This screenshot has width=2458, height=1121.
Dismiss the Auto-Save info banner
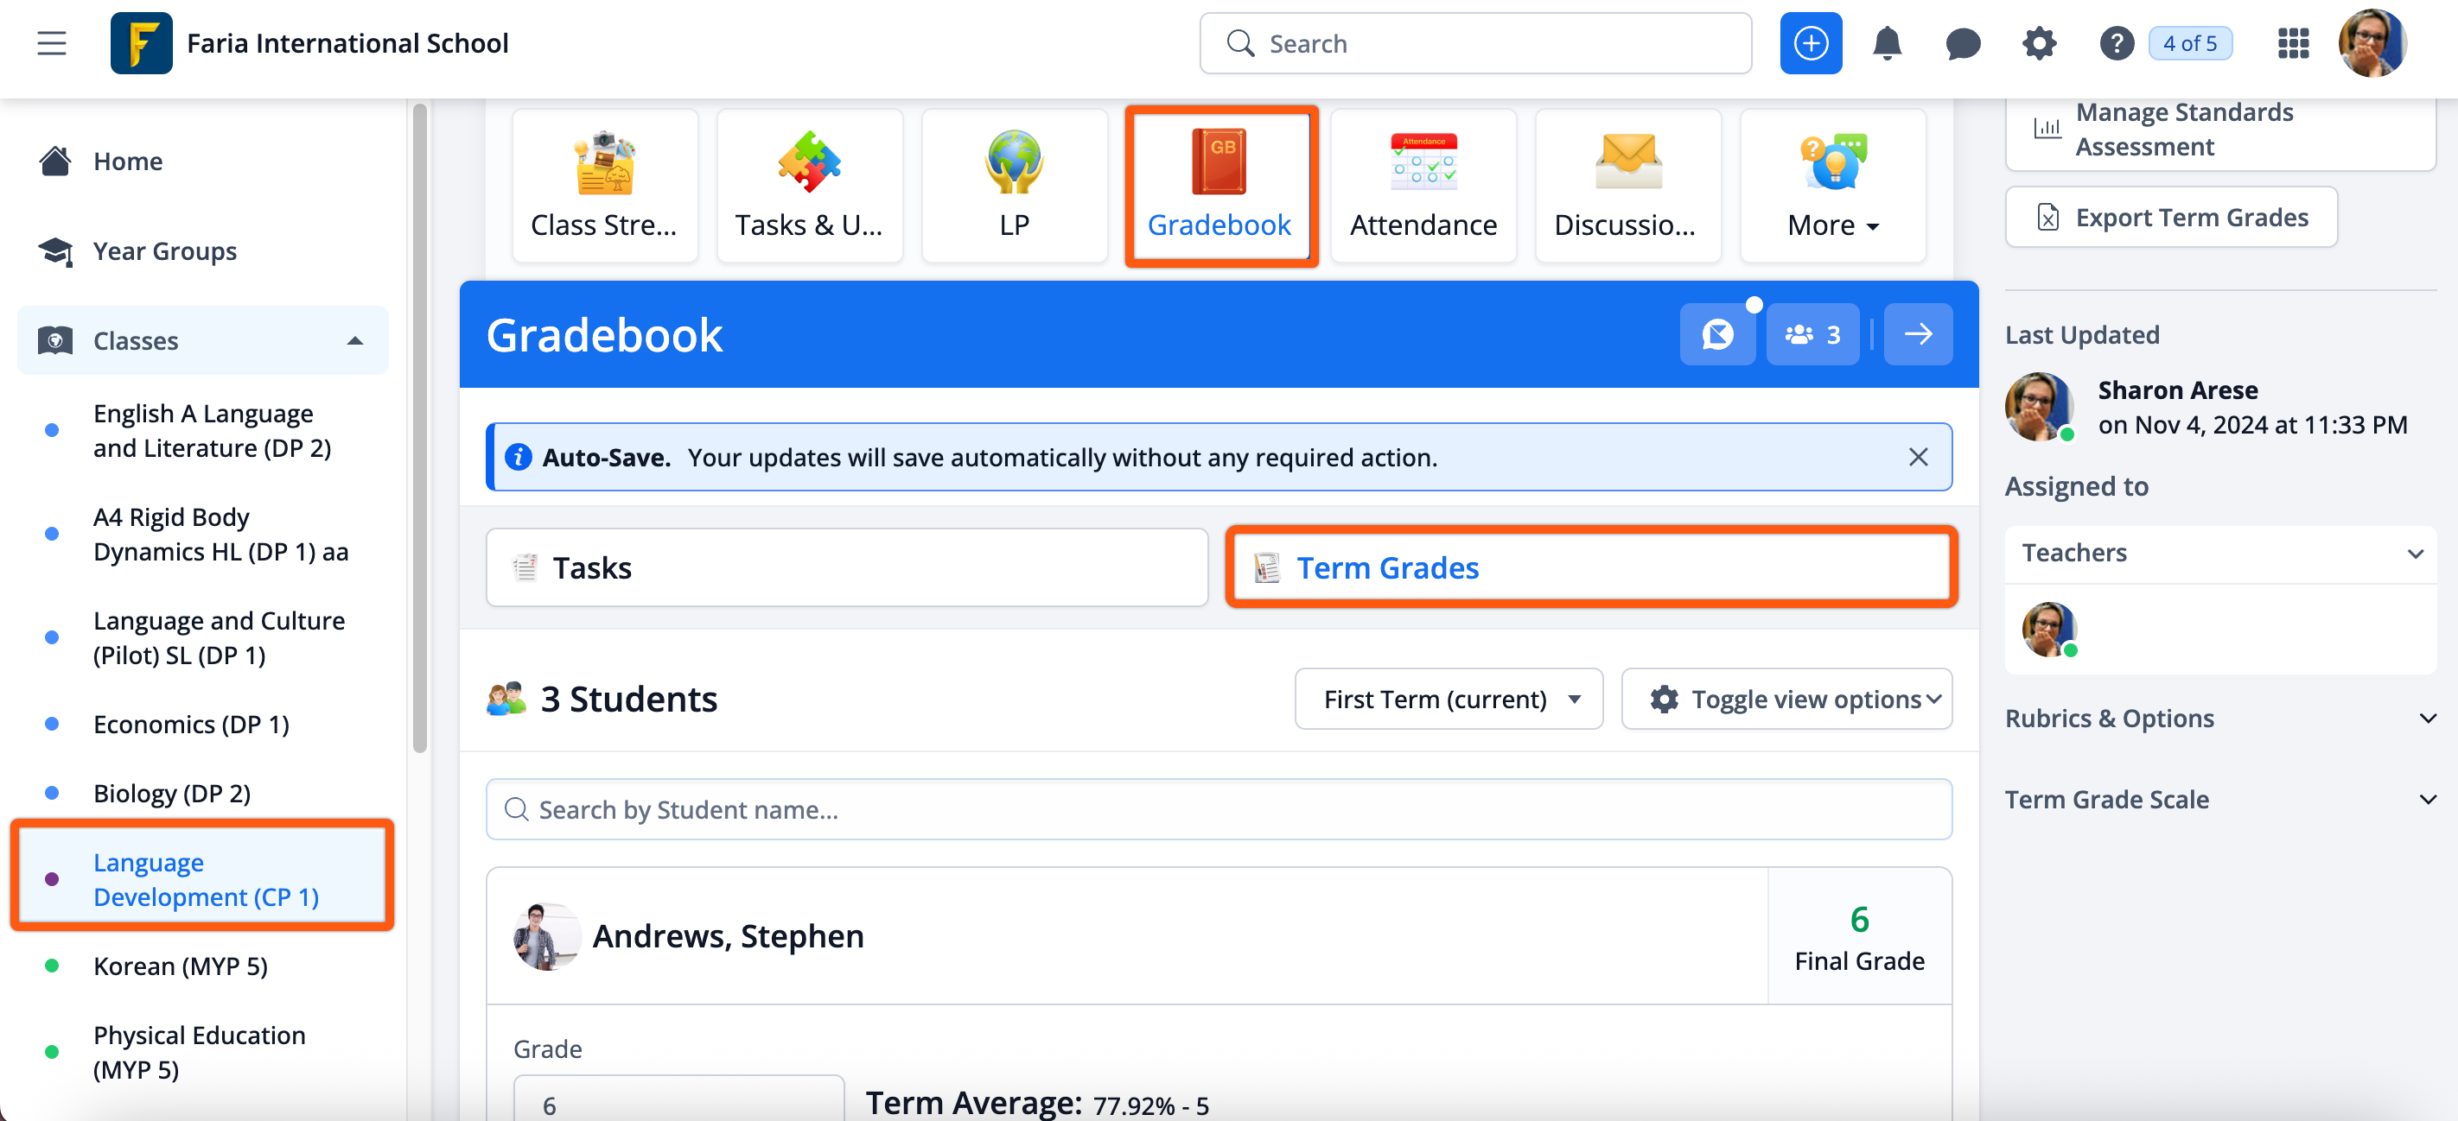click(1918, 458)
